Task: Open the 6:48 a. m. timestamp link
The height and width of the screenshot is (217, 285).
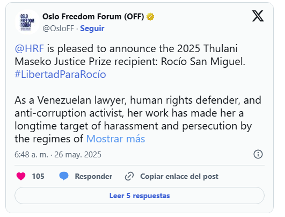Action: 31,155
